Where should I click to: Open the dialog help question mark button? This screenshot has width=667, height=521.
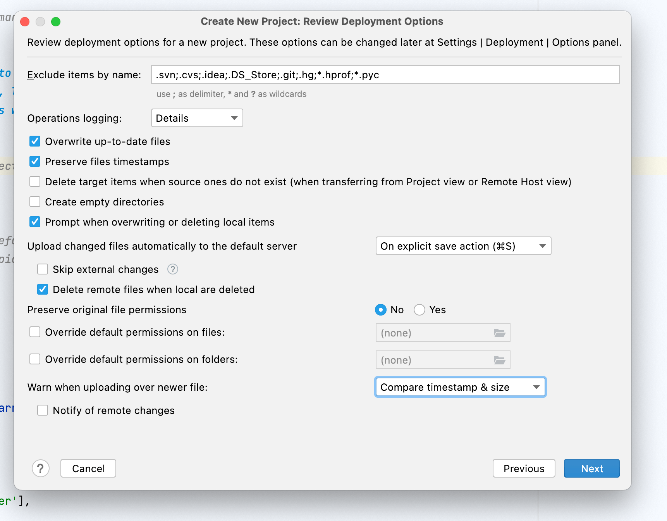pos(41,468)
